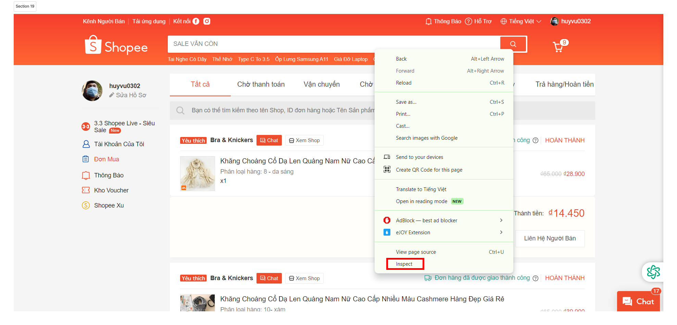Click the orange search magnifier button
The width and height of the screenshot is (677, 325).
click(x=513, y=44)
